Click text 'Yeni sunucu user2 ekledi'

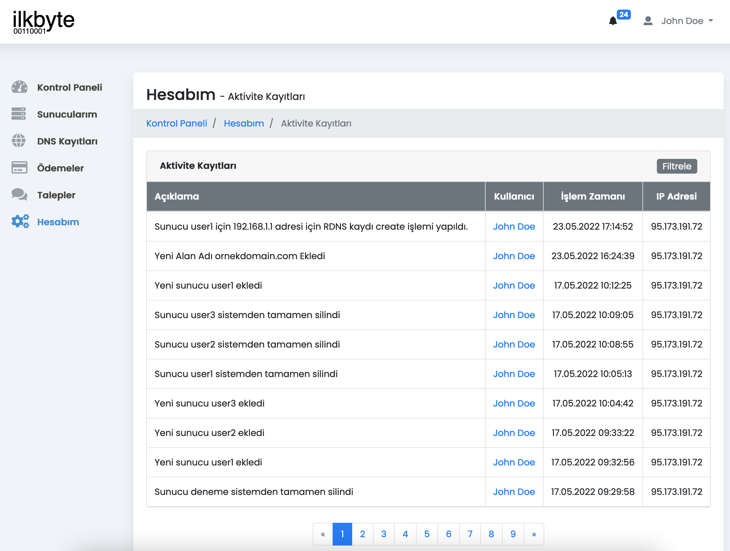209,433
